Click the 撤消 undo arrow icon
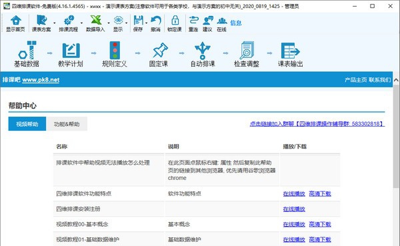 pos(155,20)
